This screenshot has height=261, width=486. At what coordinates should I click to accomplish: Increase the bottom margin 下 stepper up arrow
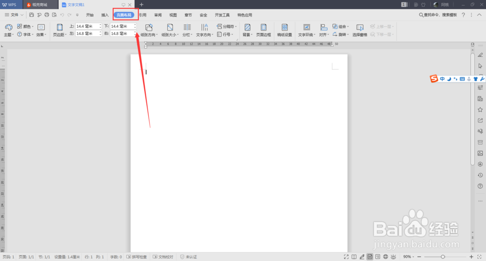coord(135,25)
